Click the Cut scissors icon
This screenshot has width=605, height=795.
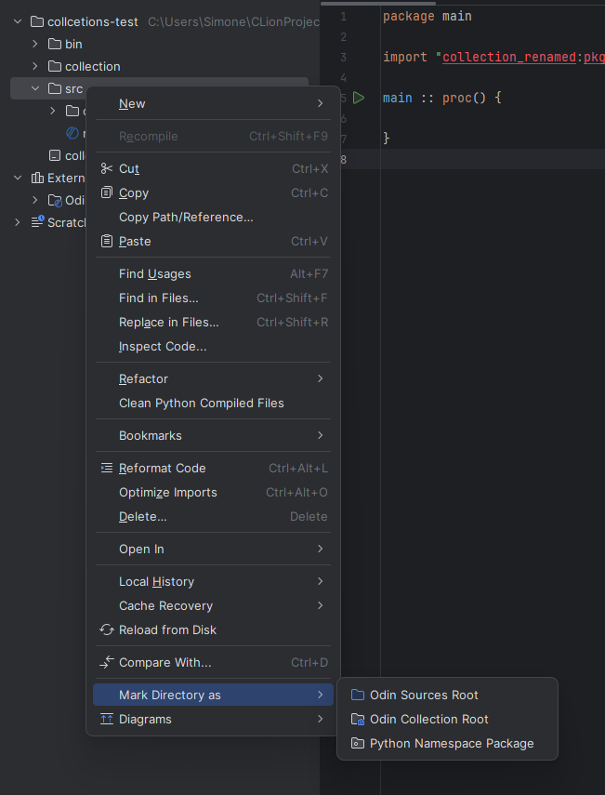tap(106, 168)
